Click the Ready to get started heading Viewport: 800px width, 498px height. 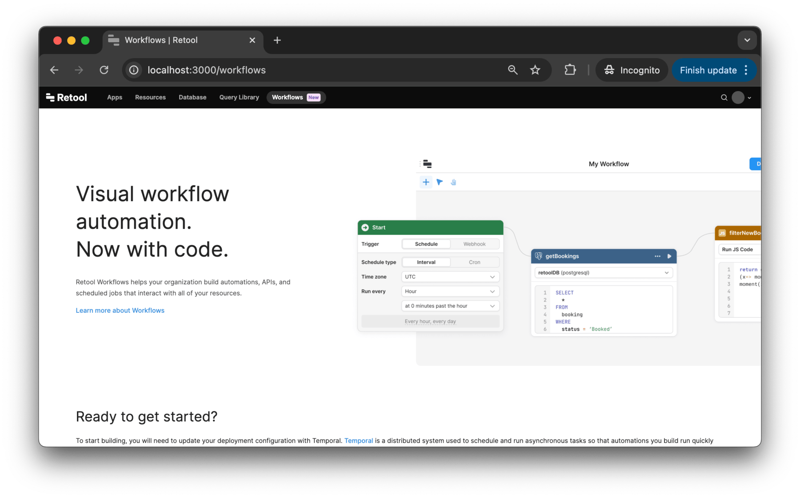coord(147,416)
